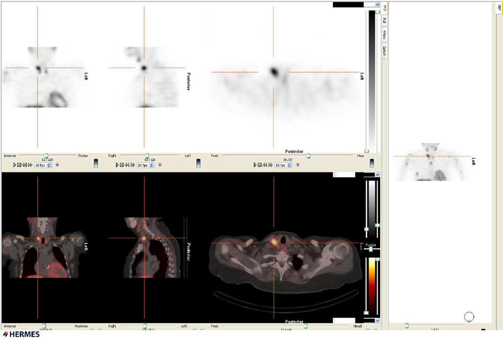Open the dropdown above the fusion grayscale bar
This screenshot has height=339, width=503.
click(377, 175)
